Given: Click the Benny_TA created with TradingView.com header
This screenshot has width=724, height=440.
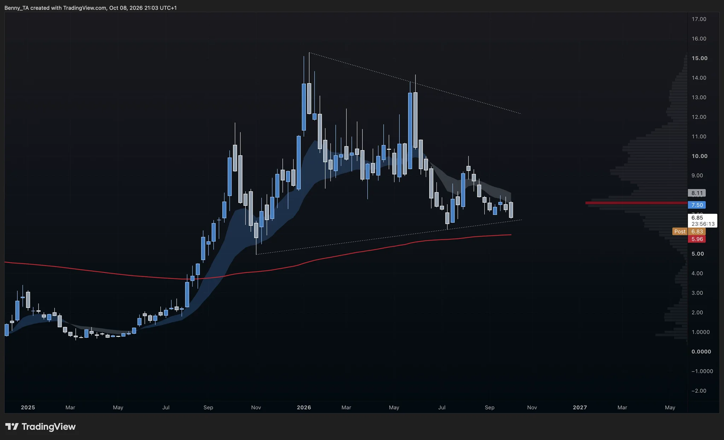Looking at the screenshot, I should point(90,8).
